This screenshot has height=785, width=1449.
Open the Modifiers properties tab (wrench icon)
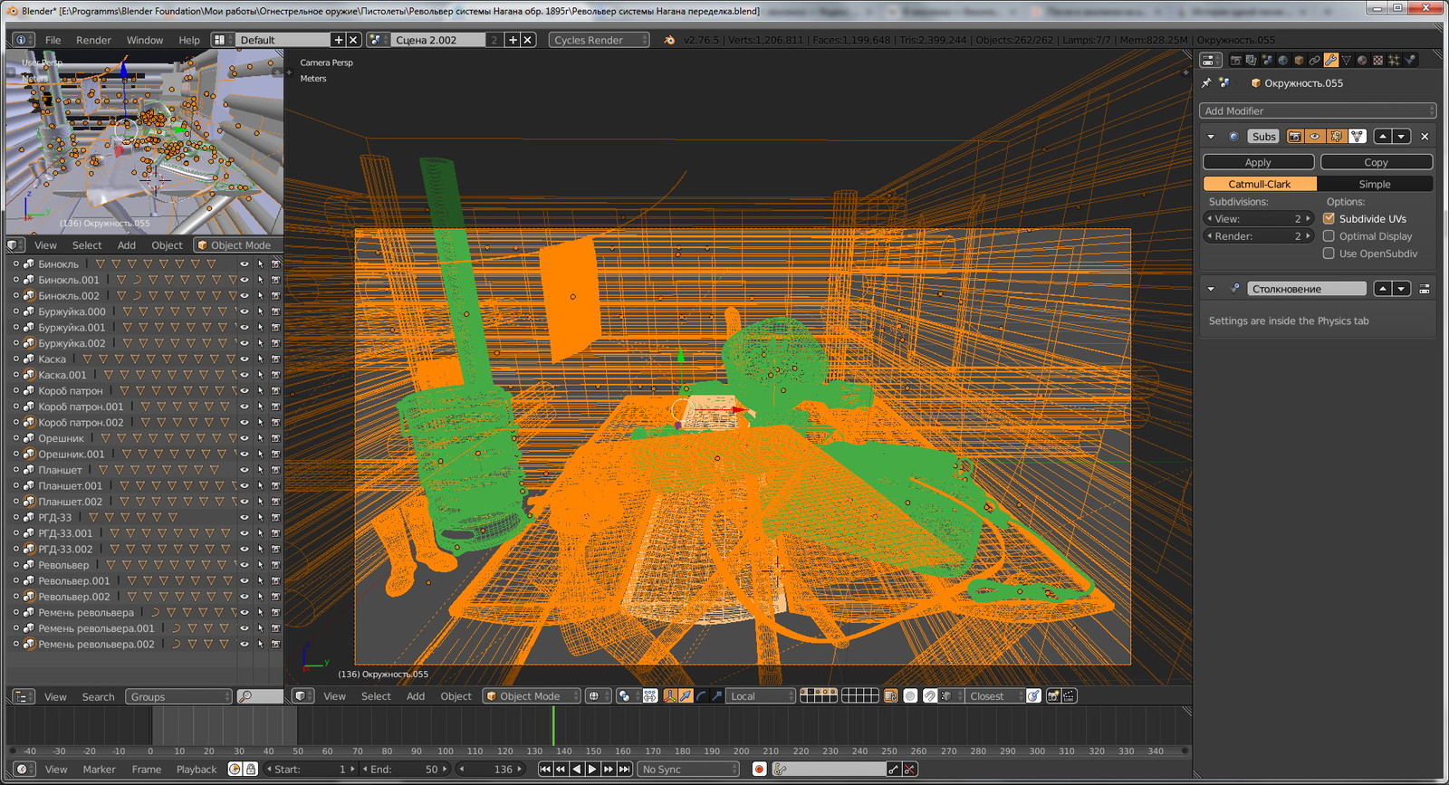click(1330, 61)
